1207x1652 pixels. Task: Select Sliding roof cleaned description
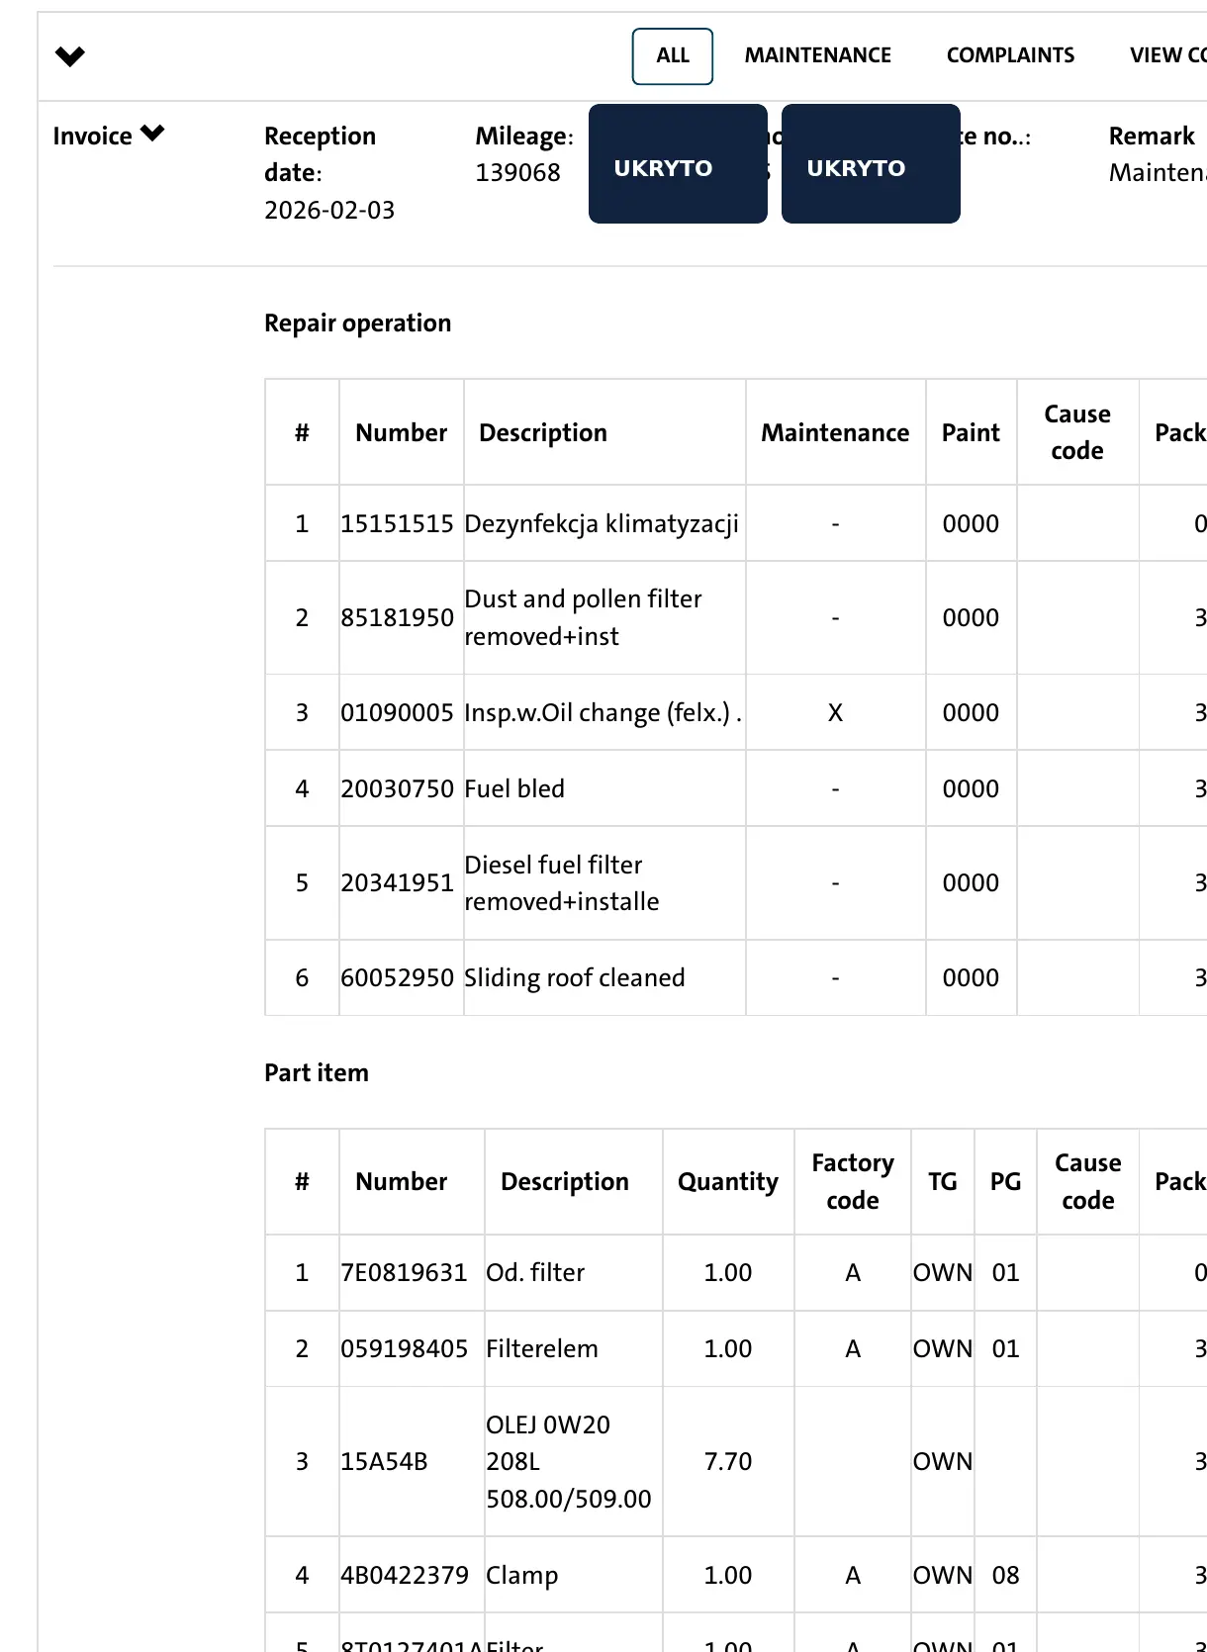pos(575,977)
